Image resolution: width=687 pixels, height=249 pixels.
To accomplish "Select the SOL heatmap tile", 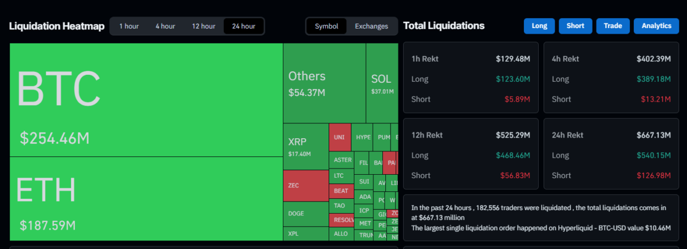I will [382, 83].
